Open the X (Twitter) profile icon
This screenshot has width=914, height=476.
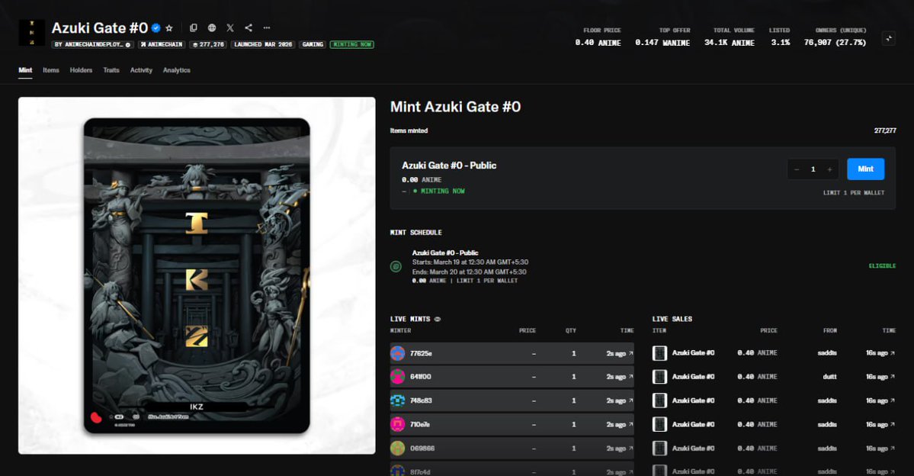(x=230, y=28)
